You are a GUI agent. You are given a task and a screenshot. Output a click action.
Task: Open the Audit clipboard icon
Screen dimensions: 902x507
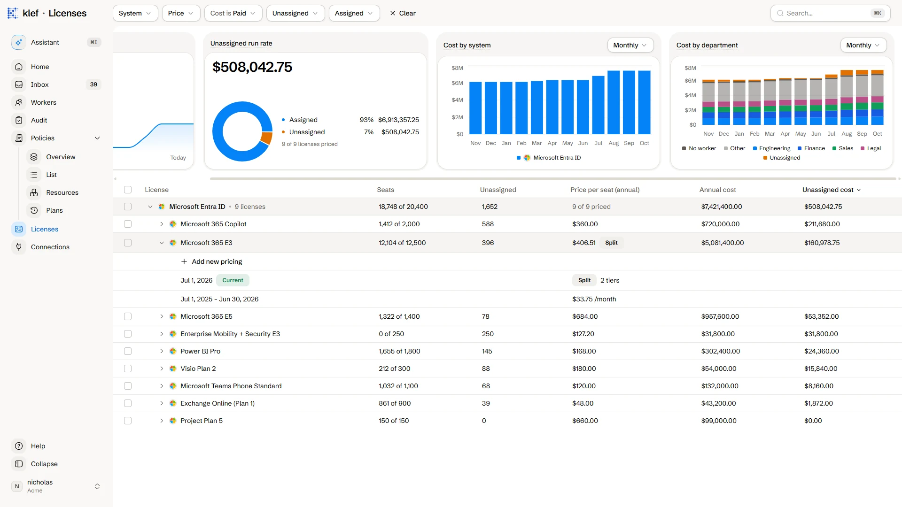point(19,120)
